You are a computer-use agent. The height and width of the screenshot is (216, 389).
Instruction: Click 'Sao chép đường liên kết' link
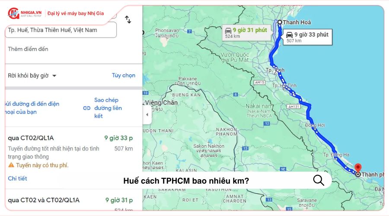(108, 108)
